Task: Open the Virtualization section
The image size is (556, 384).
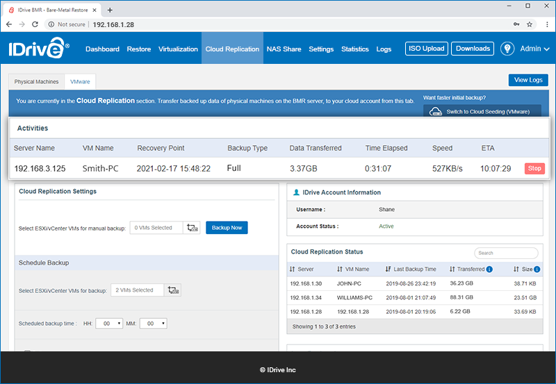Action: (178, 49)
